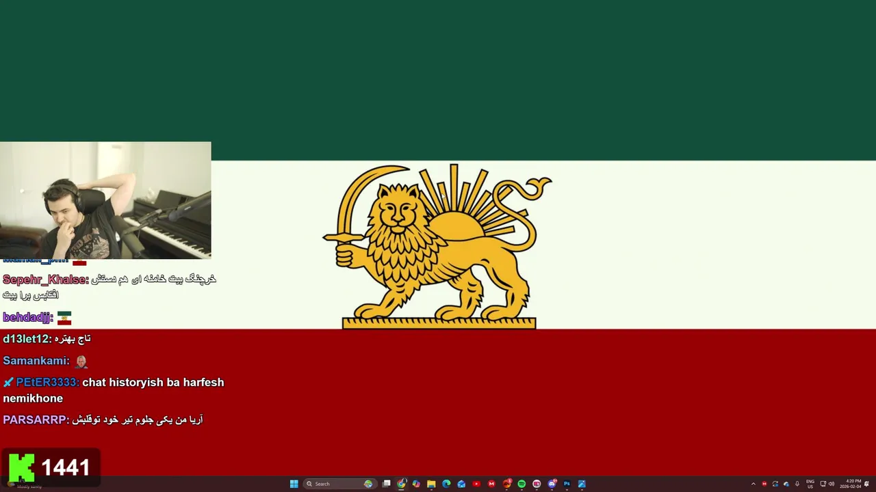Click the face emote after Samankami
The height and width of the screenshot is (492, 876).
[81, 361]
